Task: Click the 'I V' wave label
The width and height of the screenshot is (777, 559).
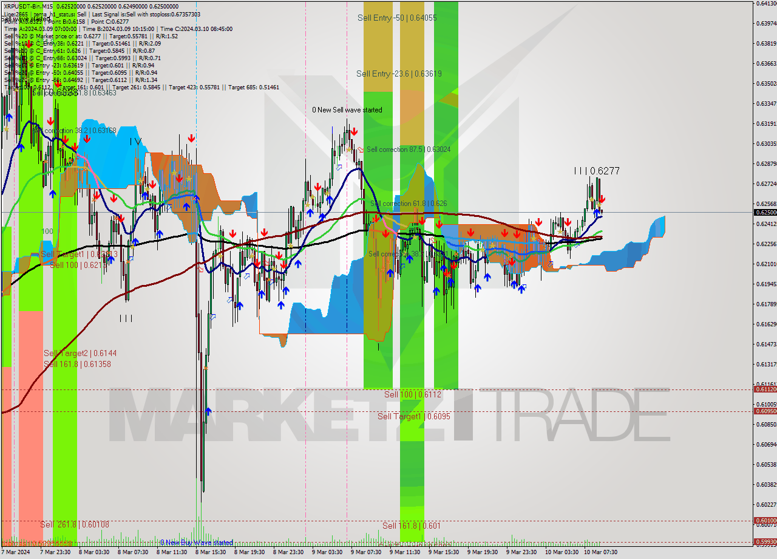Action: [135, 141]
